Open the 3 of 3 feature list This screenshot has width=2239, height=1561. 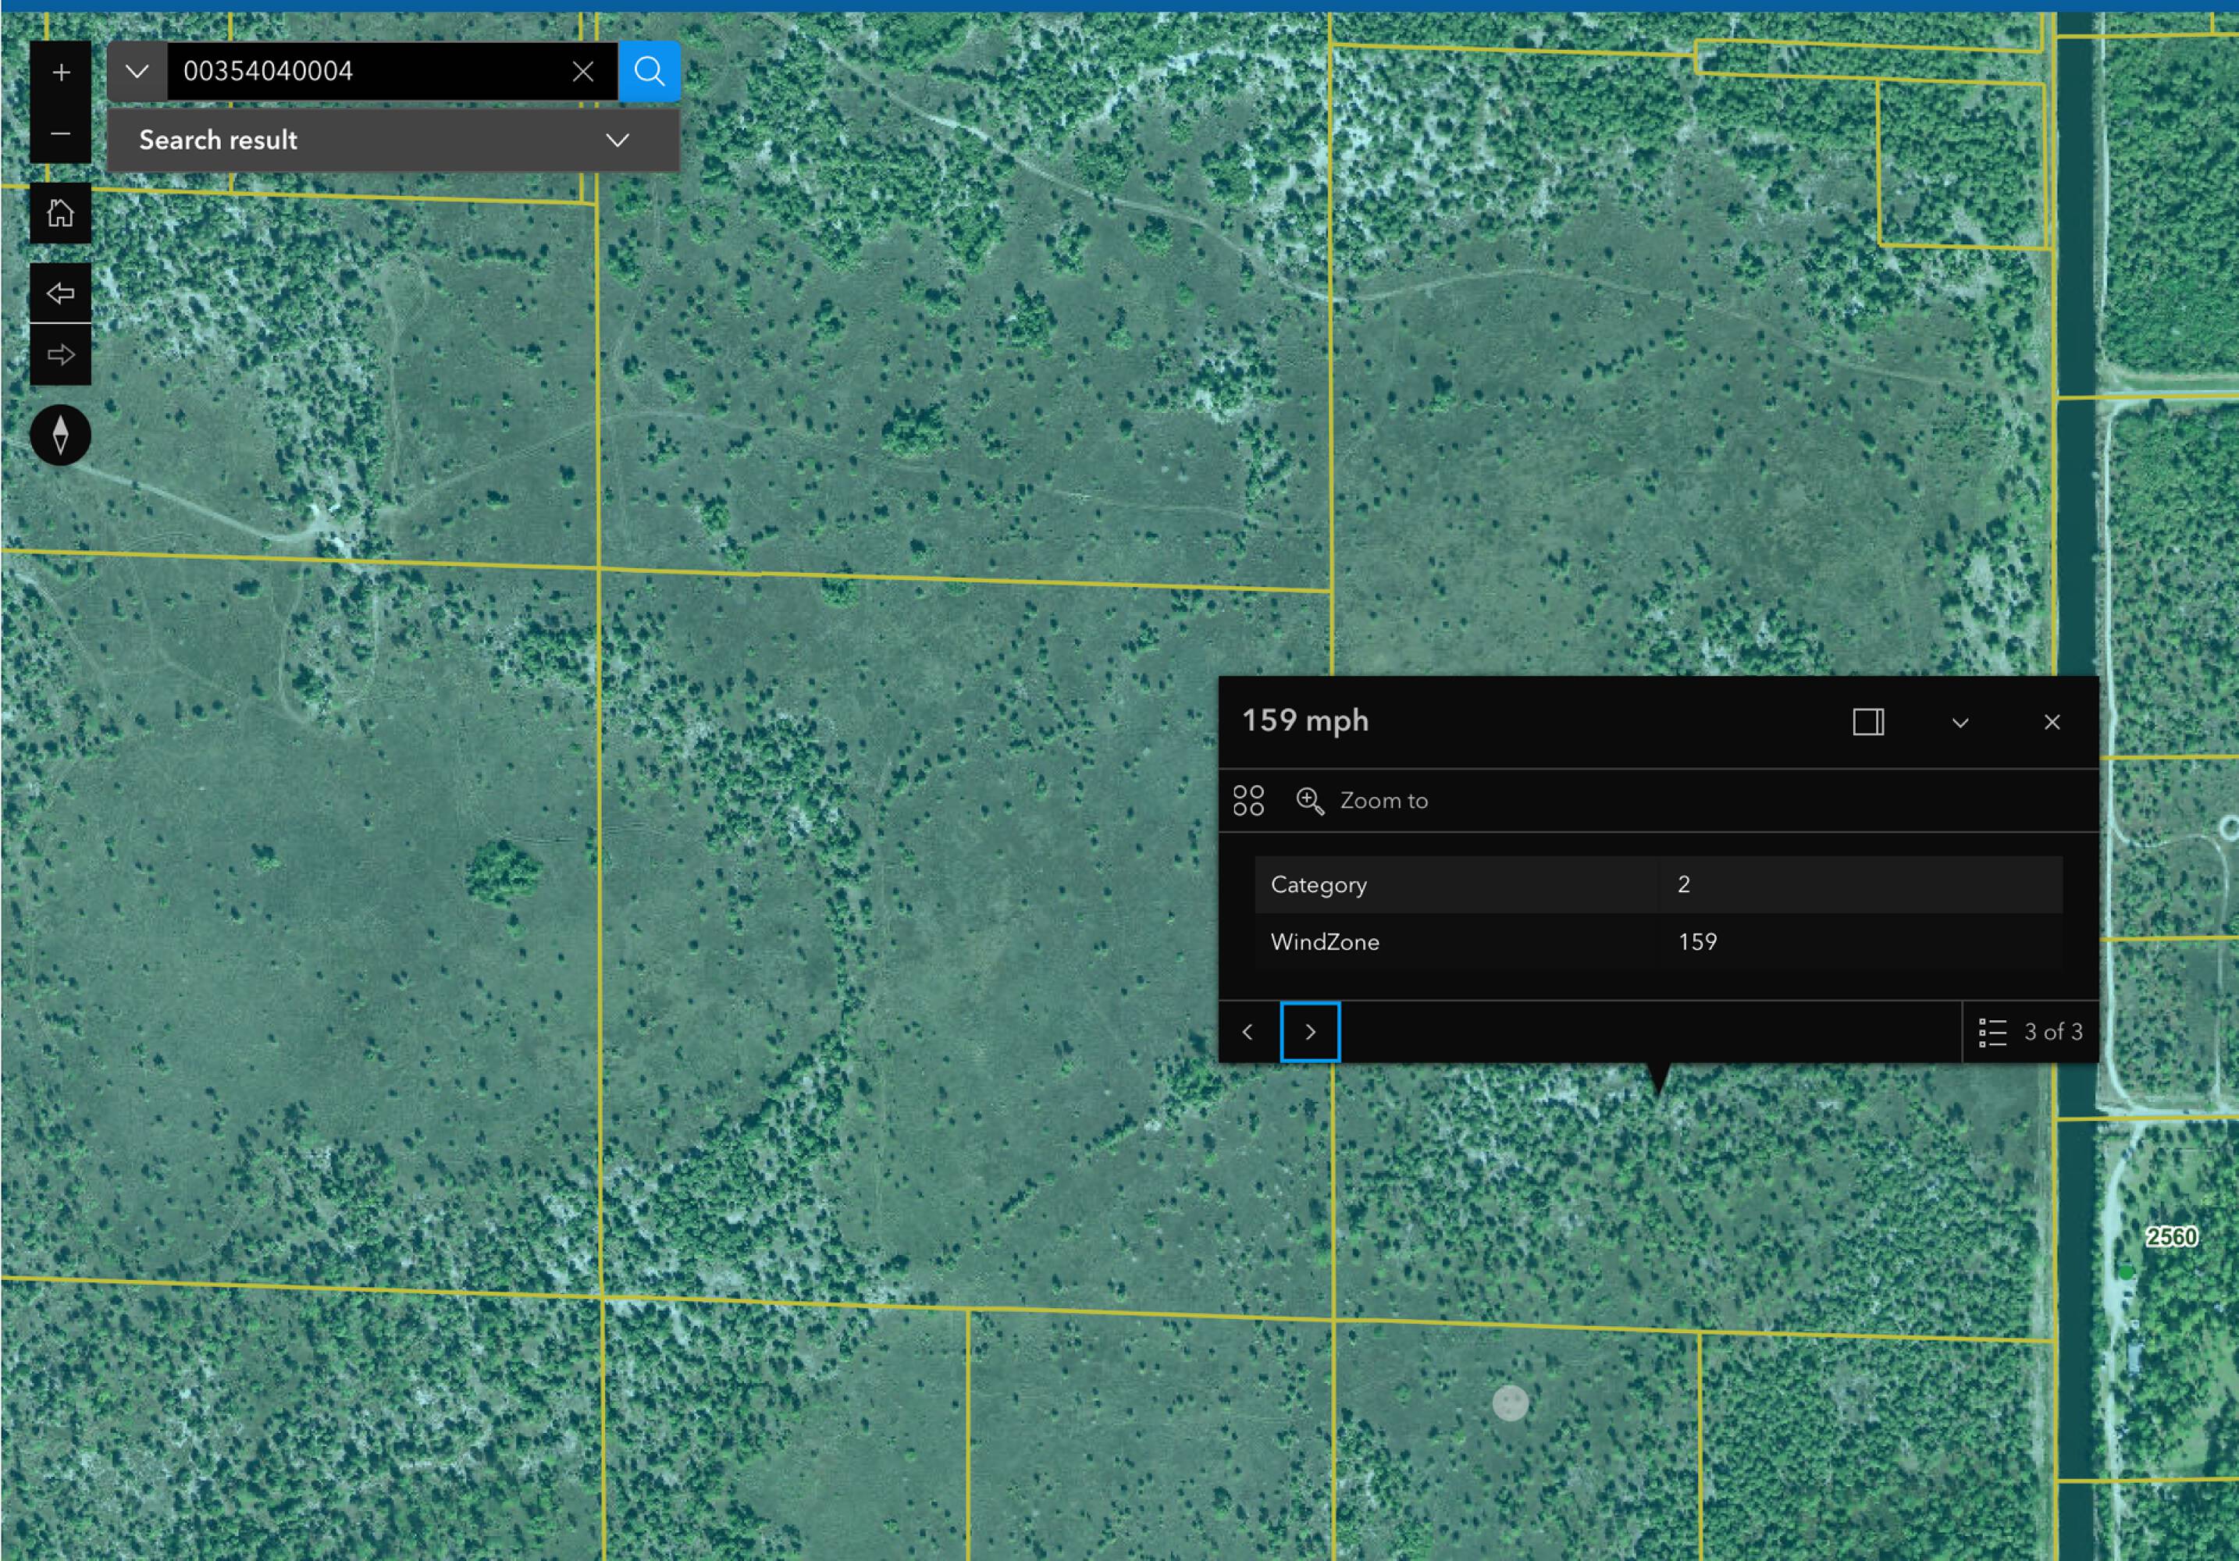coord(2031,1032)
